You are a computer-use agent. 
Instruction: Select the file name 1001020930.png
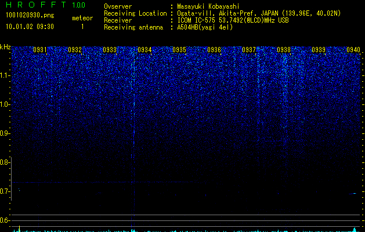coord(30,15)
